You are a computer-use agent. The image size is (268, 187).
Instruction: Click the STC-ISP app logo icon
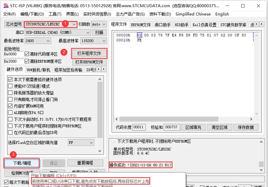click(6, 6)
